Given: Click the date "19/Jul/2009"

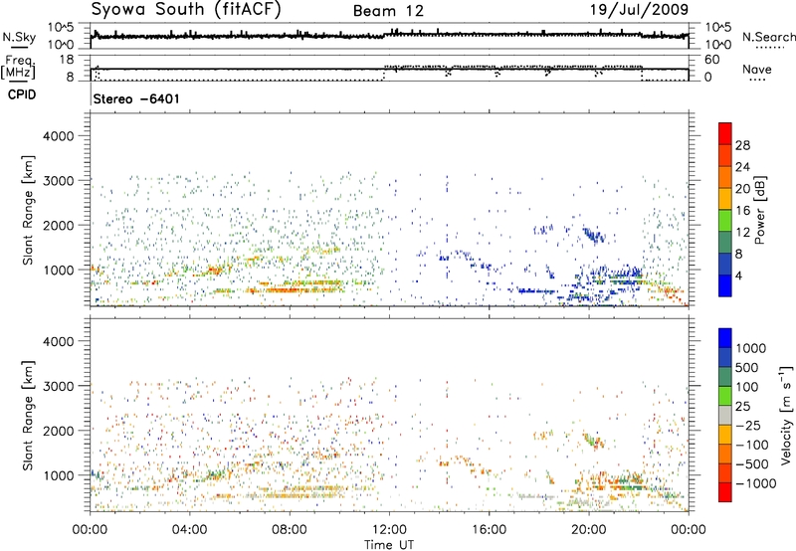Looking at the screenshot, I should pyautogui.click(x=639, y=9).
